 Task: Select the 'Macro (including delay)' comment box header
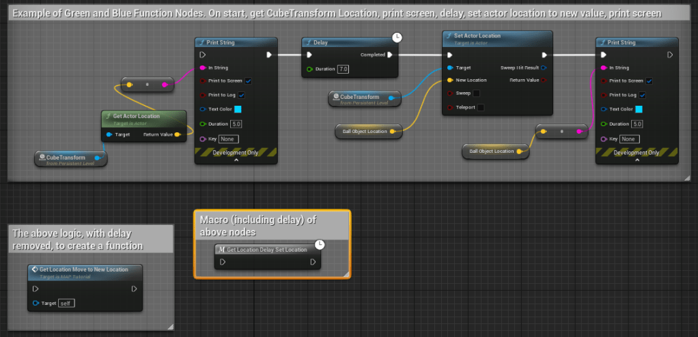click(271, 224)
